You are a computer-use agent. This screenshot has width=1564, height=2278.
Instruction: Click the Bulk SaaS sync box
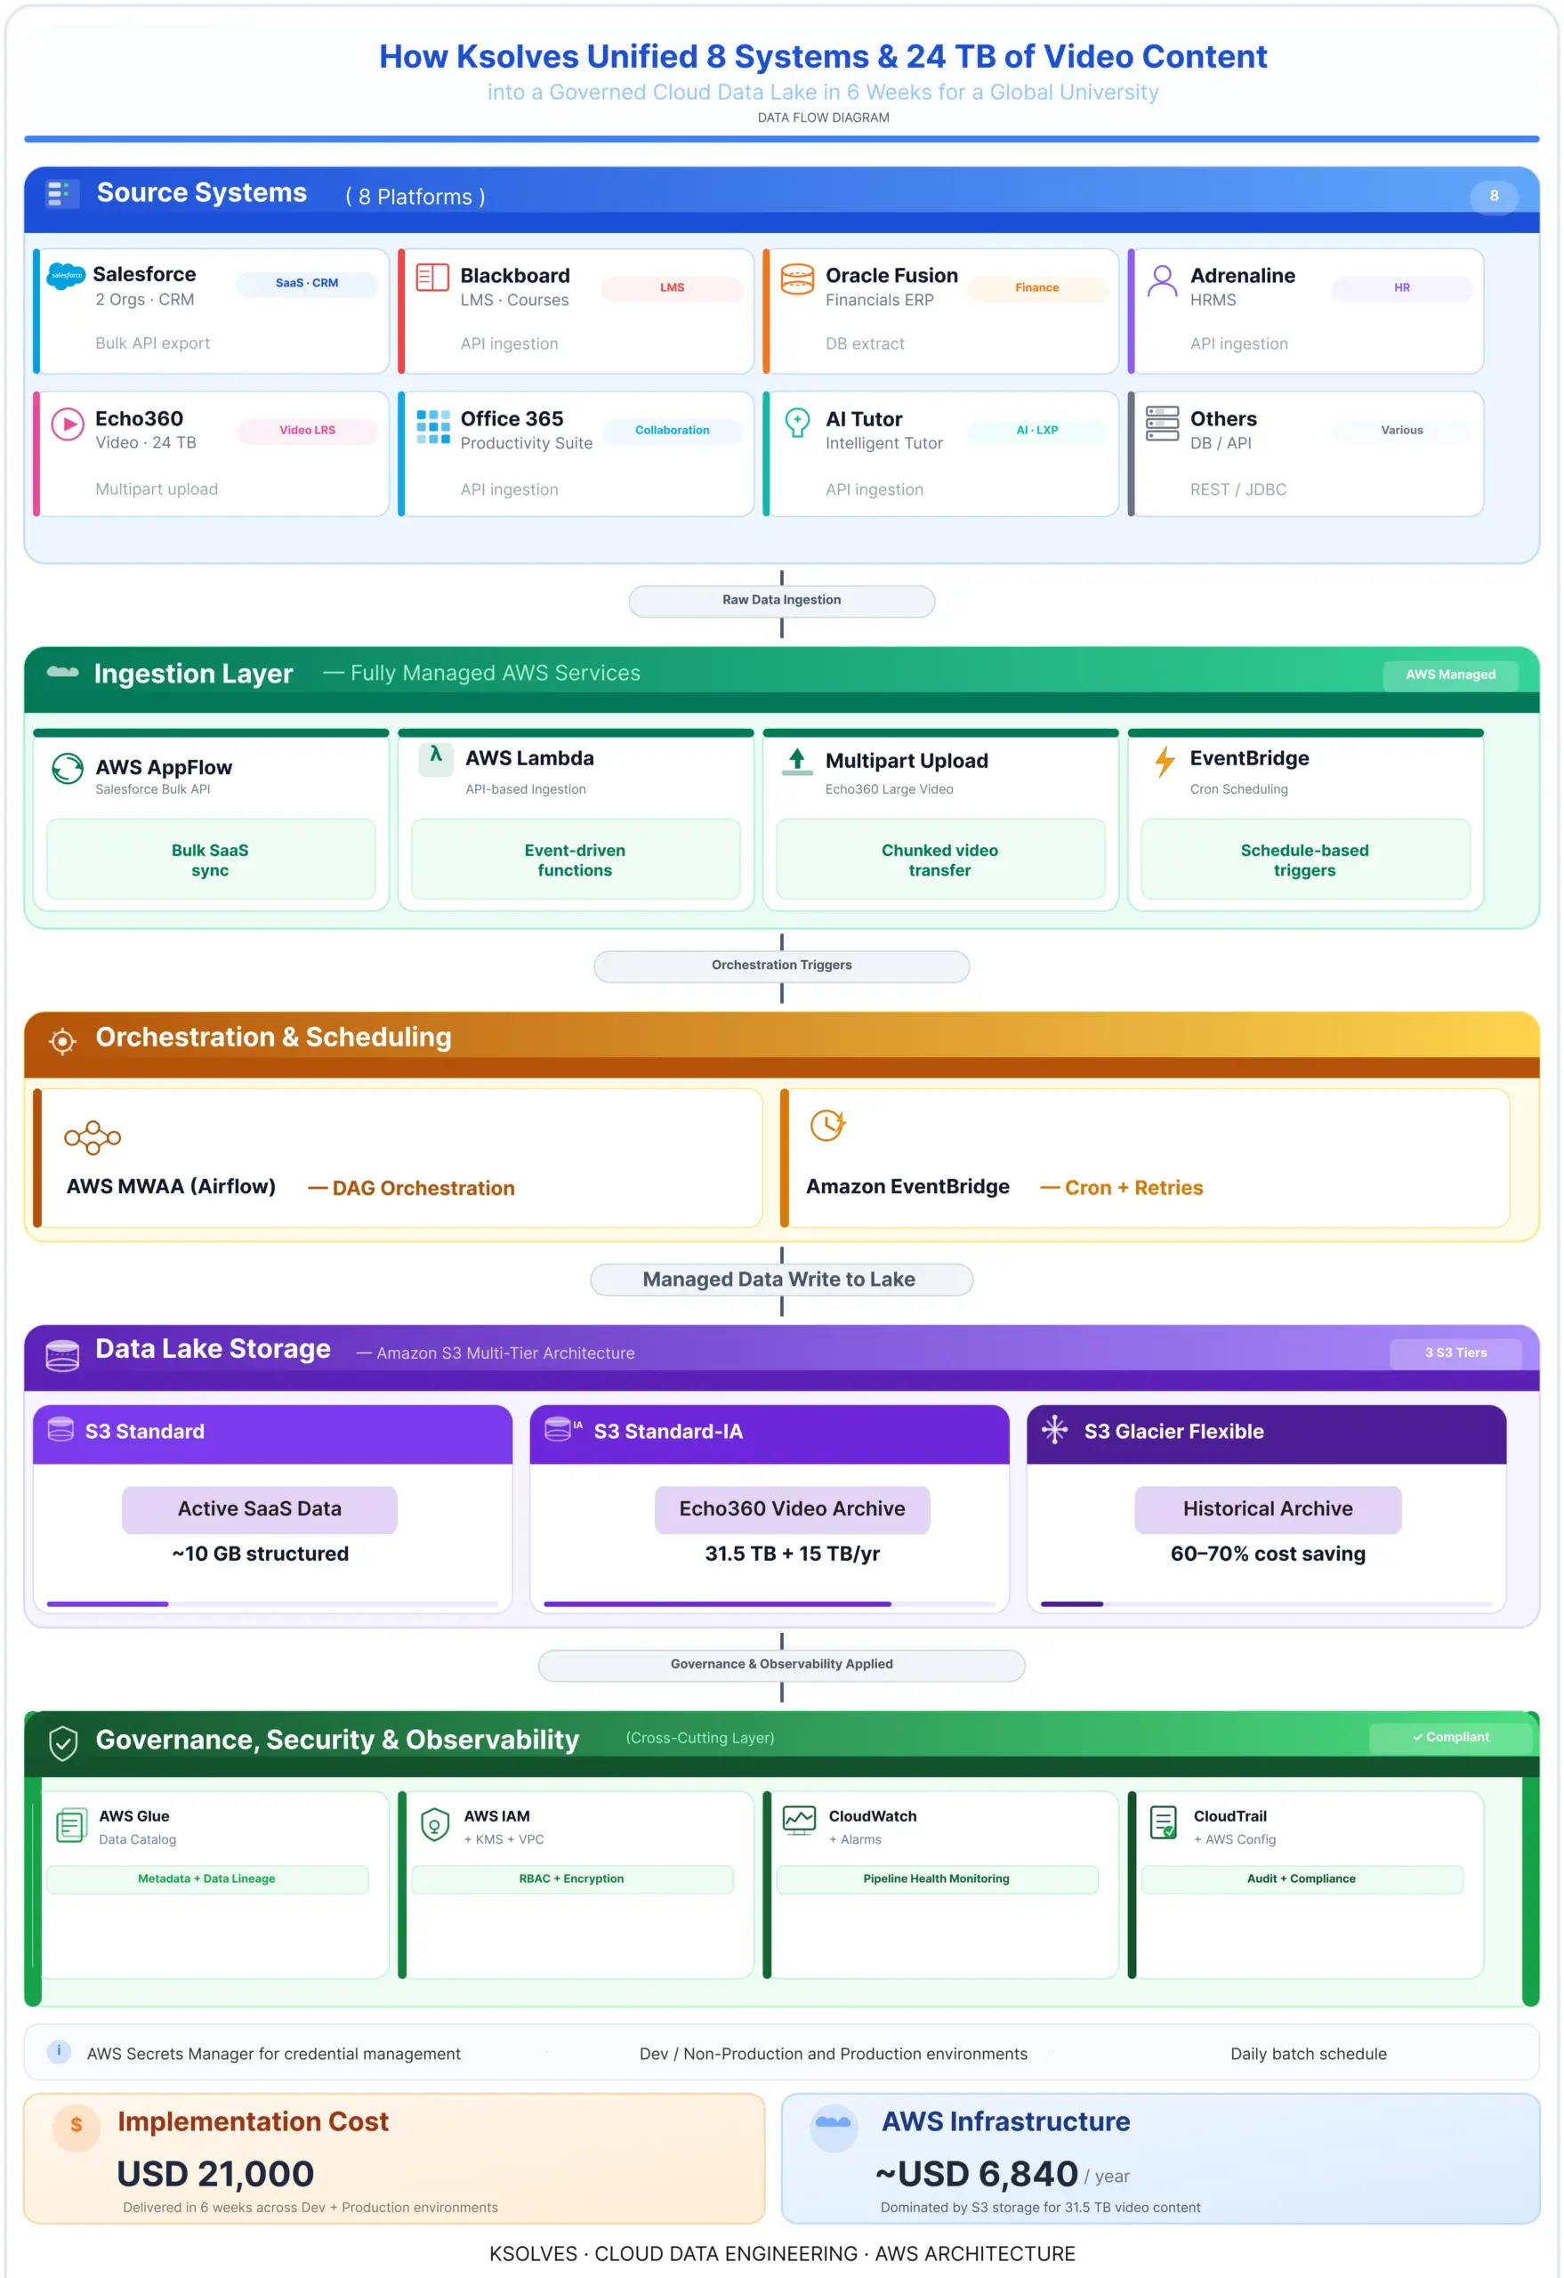tap(211, 860)
